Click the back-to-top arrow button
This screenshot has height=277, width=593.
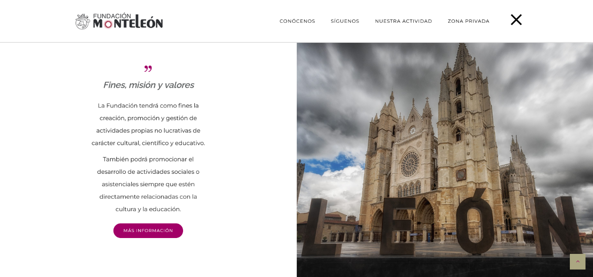coord(578,262)
